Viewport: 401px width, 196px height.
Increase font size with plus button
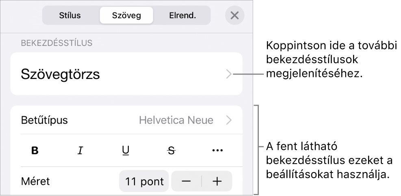(x=217, y=181)
